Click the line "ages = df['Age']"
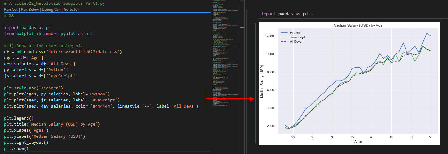448x154 pixels. click(x=24, y=58)
